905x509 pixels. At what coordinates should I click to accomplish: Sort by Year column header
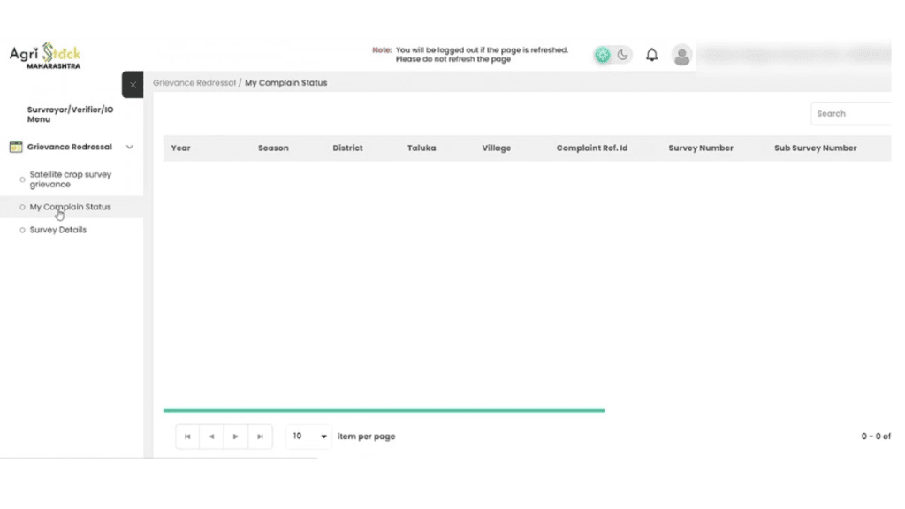tap(180, 148)
